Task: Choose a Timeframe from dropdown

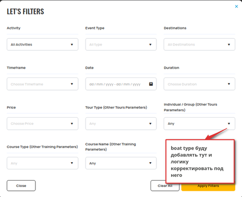Action: [x=43, y=84]
